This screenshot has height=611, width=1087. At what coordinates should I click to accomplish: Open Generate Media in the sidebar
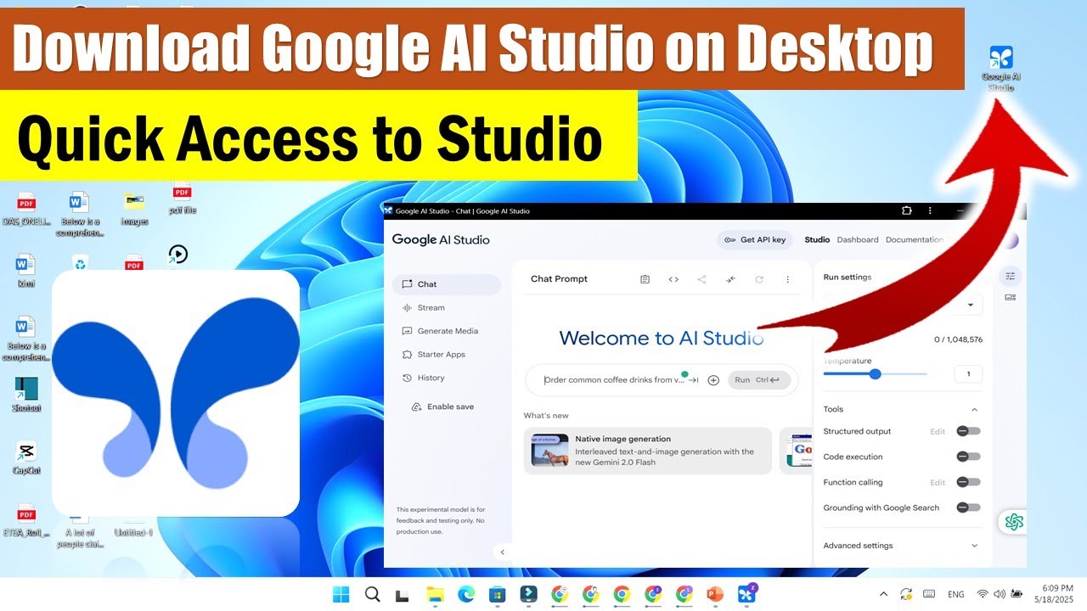tap(447, 331)
